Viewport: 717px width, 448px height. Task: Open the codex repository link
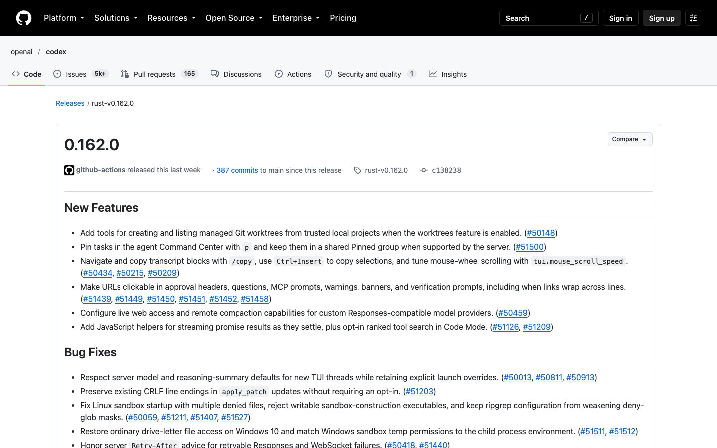click(56, 52)
